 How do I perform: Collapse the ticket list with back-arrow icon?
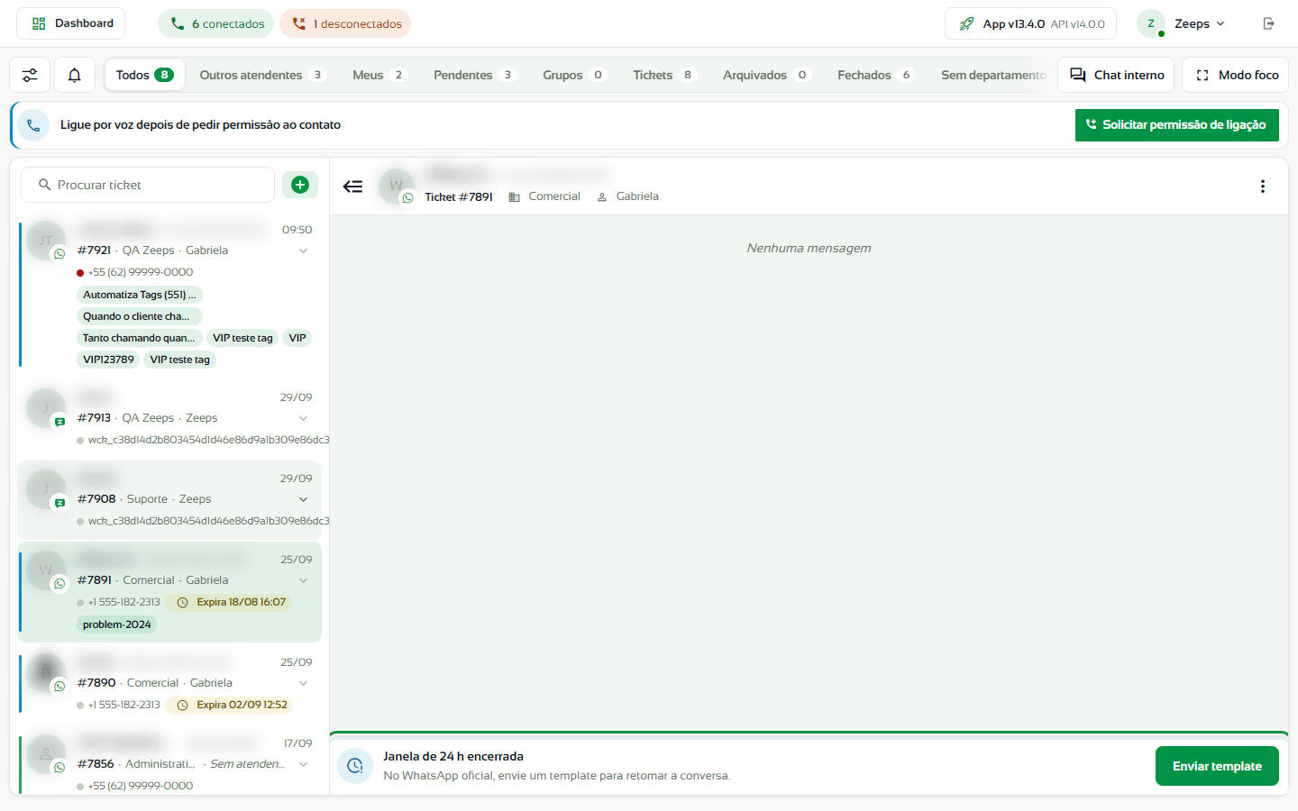(x=352, y=187)
